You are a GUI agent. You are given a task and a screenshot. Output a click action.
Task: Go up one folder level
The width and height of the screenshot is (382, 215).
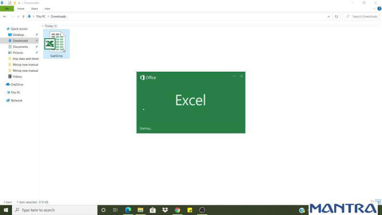tap(23, 16)
